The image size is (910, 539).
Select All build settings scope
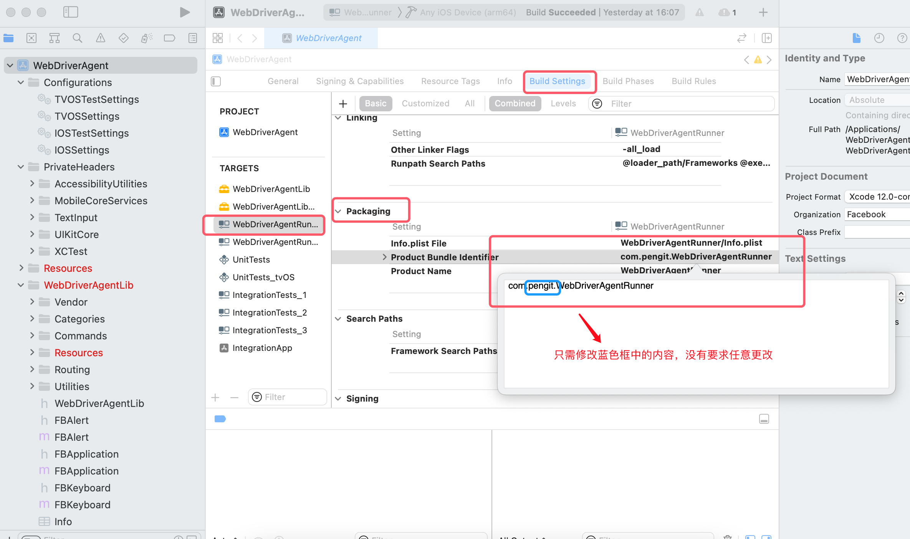pos(470,104)
